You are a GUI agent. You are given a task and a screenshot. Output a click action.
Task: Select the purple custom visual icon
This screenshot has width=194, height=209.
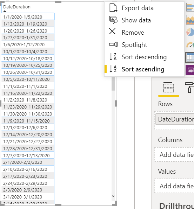[x=190, y=70]
